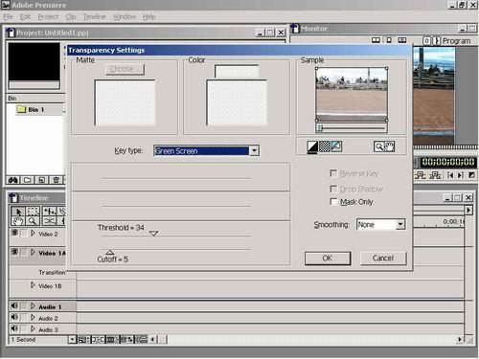Click the binoculars find icon in the Project window

[13, 180]
